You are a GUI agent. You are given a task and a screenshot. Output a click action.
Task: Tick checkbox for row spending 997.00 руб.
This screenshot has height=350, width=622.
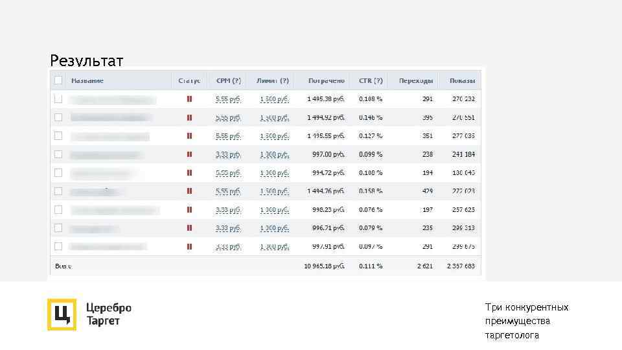(x=58, y=154)
